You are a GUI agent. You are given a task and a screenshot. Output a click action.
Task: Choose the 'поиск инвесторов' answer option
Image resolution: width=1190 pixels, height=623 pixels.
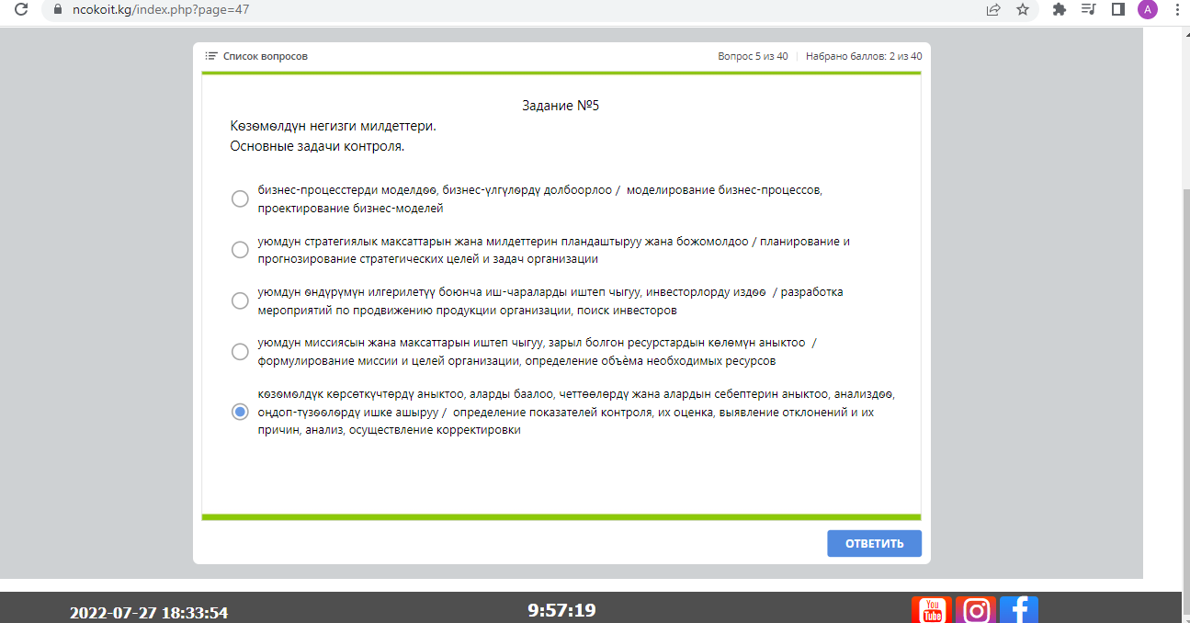click(x=240, y=300)
